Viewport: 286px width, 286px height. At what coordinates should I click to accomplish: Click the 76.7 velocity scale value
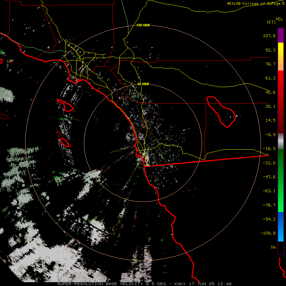click(270, 64)
